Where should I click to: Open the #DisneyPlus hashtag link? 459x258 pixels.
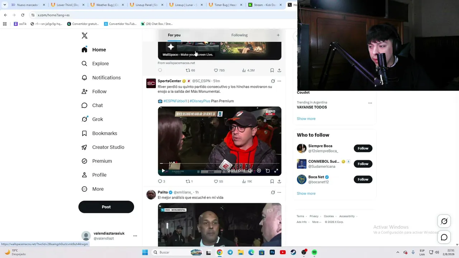pos(200,101)
